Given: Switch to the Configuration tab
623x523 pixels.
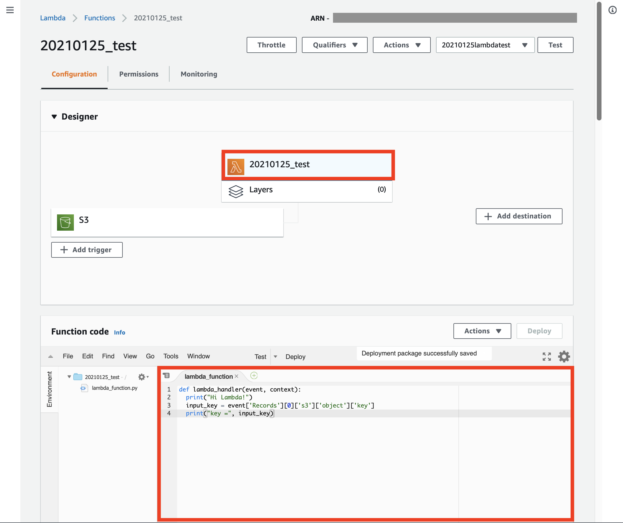Looking at the screenshot, I should 74,74.
